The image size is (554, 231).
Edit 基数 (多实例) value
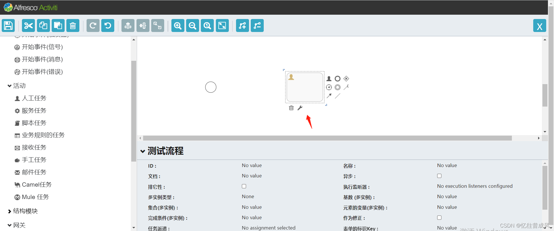[x=447, y=196]
